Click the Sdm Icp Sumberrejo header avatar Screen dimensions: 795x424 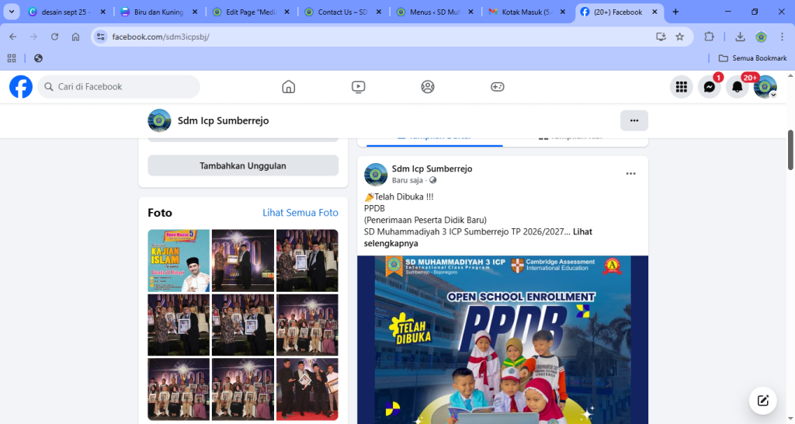159,120
